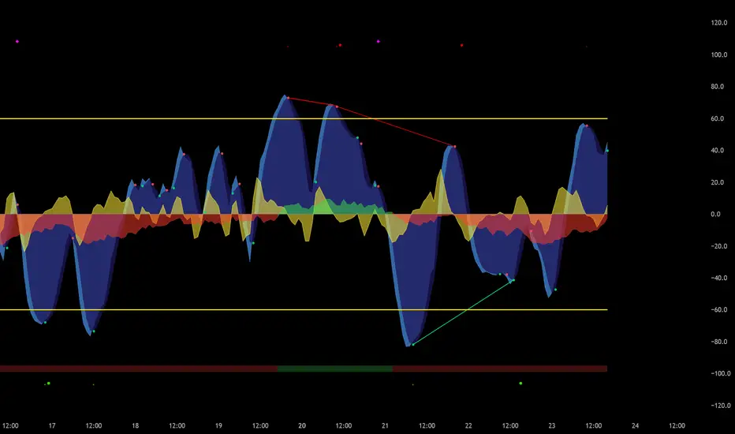Click the bright green dot at bottom left
Screen dimensions: 735x434
tap(48, 383)
